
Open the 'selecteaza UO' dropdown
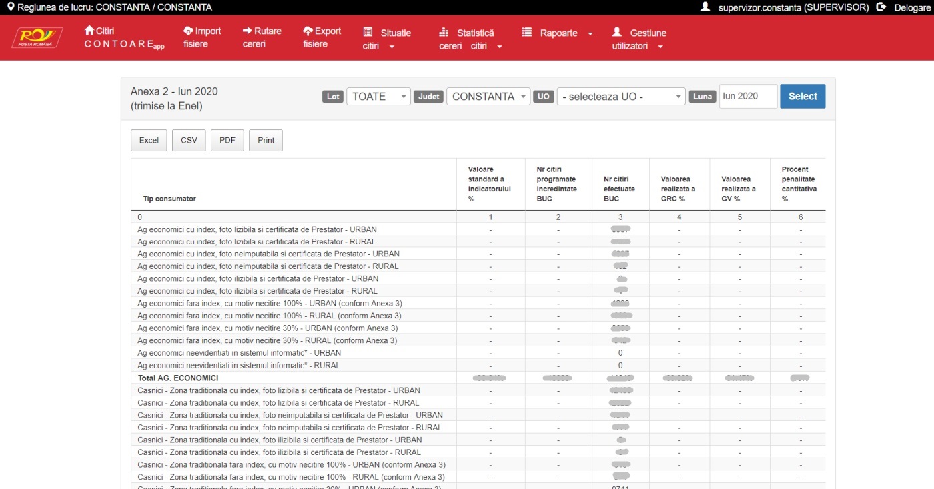coord(620,97)
